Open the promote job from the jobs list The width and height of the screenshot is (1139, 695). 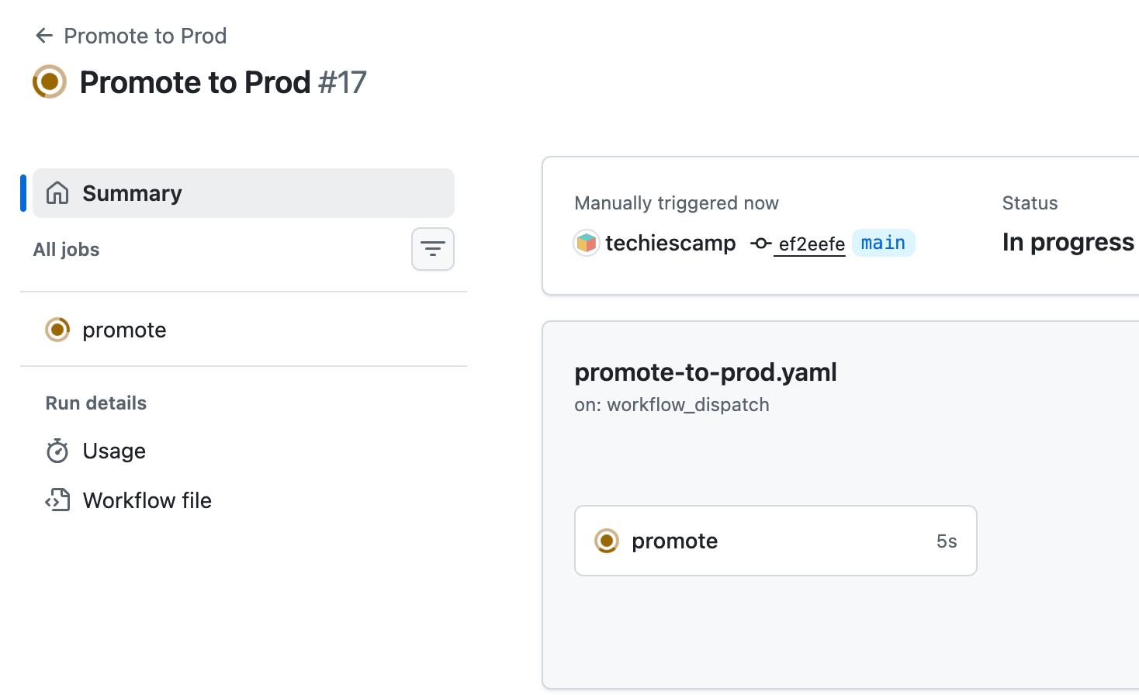click(x=124, y=330)
